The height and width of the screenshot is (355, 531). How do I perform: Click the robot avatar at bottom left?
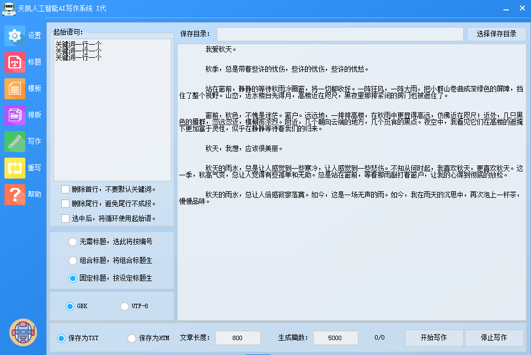pos(23,332)
